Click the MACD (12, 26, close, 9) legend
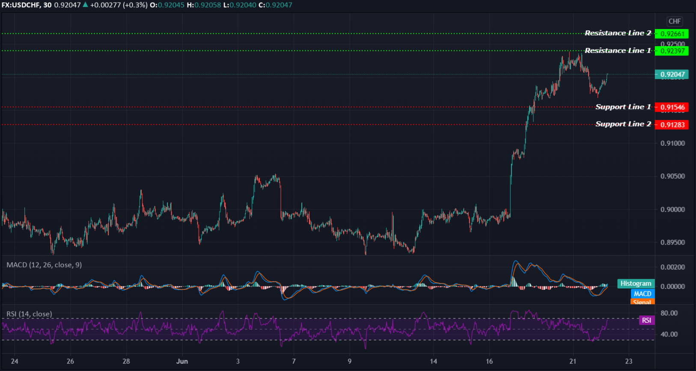The height and width of the screenshot is (371, 696). (x=44, y=265)
